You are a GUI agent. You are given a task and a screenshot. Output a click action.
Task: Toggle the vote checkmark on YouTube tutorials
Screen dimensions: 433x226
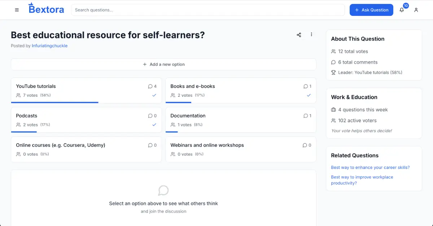[154, 95]
